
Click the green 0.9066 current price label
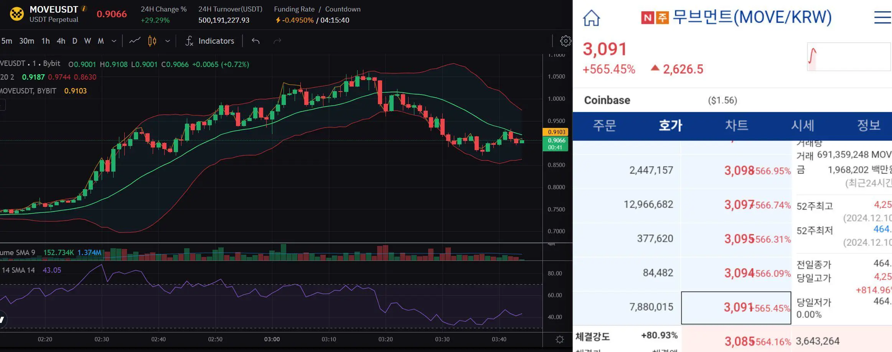555,144
